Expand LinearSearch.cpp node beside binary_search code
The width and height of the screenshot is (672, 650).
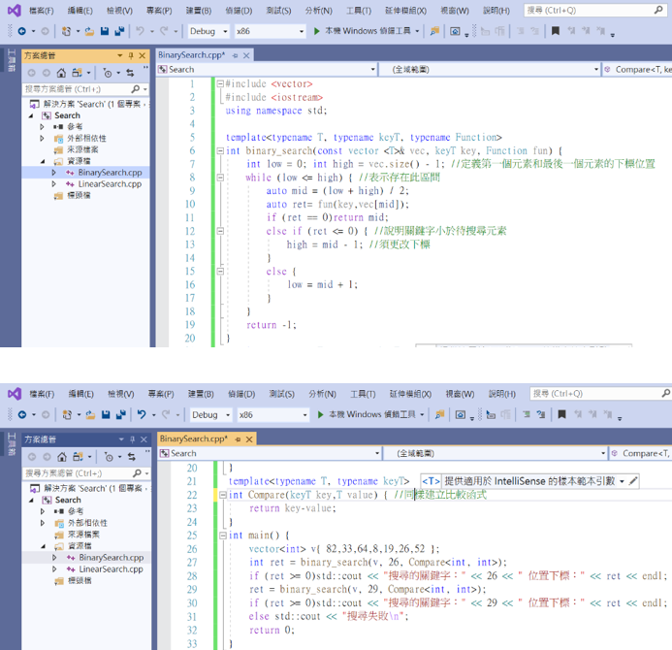coord(53,183)
